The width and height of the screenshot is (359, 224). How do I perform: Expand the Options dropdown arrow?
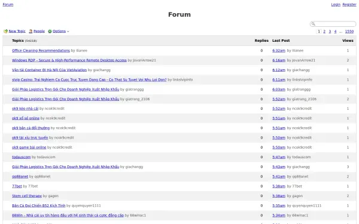(68, 32)
